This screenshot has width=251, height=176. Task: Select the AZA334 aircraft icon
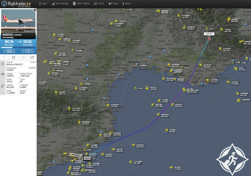pyautogui.click(x=228, y=82)
